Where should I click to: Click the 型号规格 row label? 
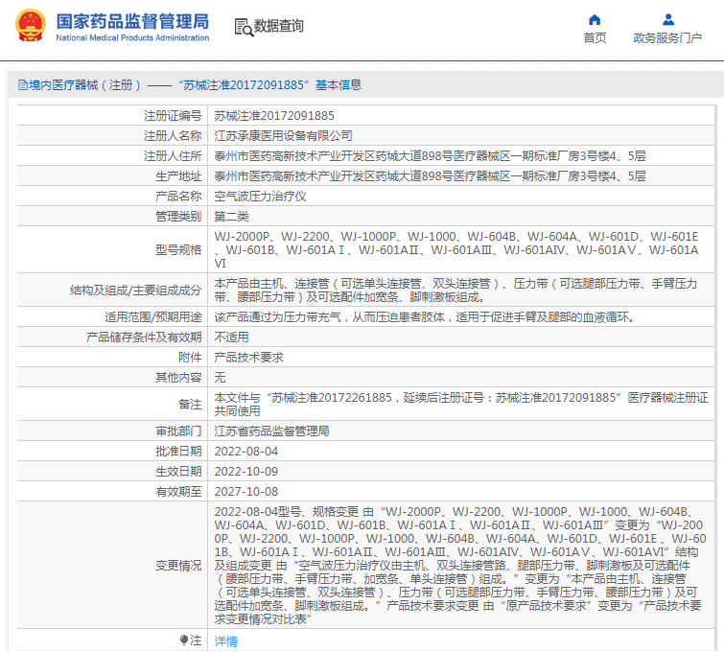178,250
